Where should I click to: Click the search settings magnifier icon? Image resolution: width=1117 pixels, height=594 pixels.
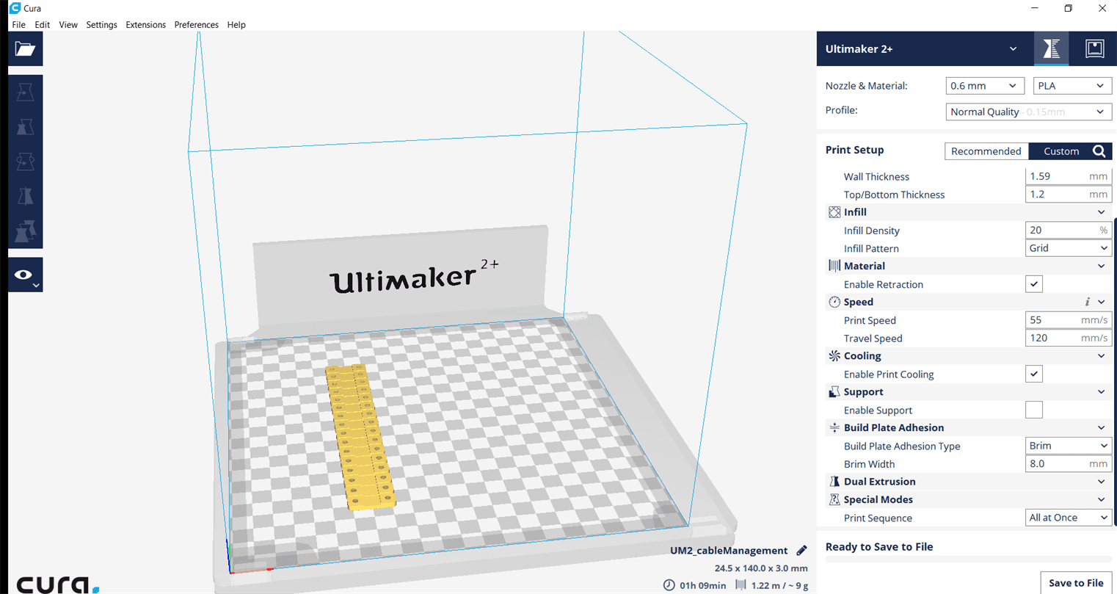tap(1099, 151)
